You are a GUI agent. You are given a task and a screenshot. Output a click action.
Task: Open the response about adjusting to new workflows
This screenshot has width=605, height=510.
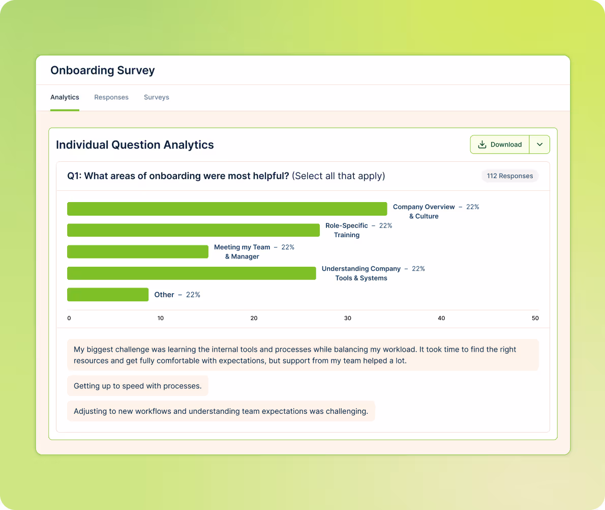coord(221,411)
